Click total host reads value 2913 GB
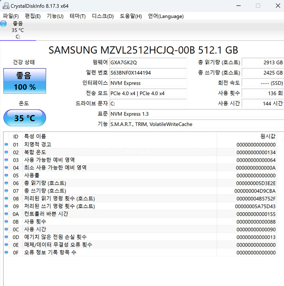The height and width of the screenshot is (286, 284). 263,62
